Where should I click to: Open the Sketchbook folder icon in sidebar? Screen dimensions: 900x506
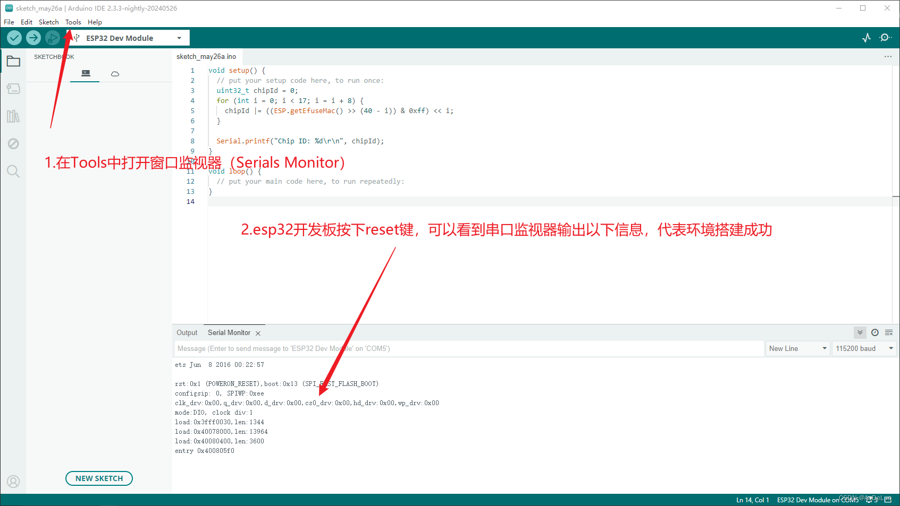[x=13, y=61]
